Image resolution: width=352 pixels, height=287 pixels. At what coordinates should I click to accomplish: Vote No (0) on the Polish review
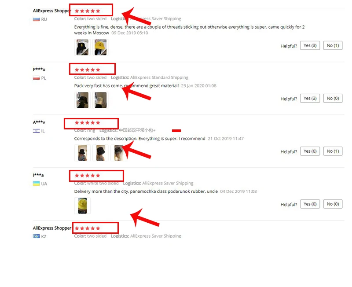coord(333,98)
